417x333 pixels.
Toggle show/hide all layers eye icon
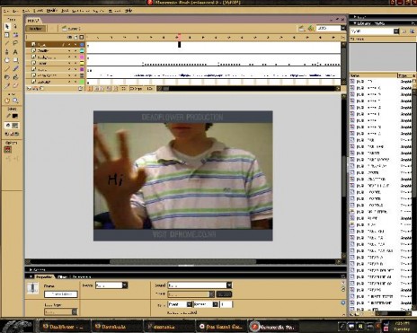[69, 38]
